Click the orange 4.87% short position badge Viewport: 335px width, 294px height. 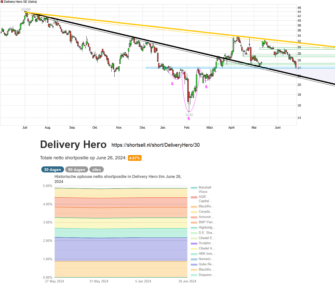click(135, 158)
